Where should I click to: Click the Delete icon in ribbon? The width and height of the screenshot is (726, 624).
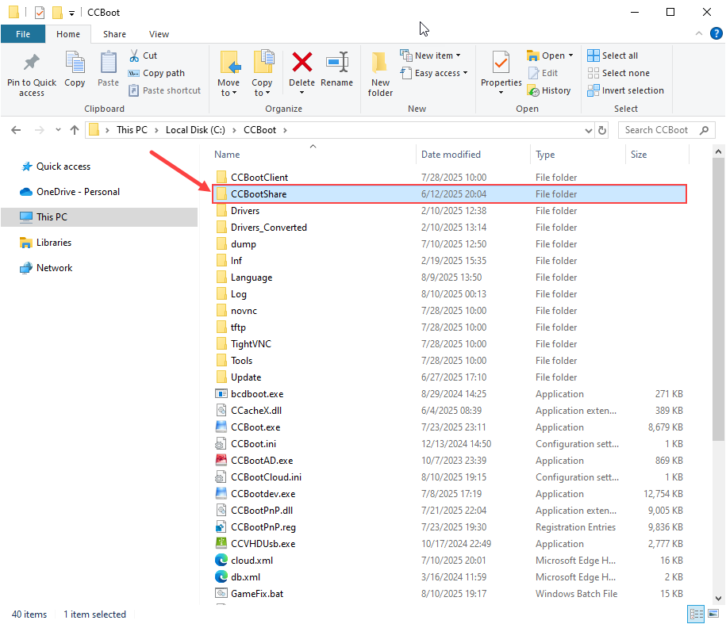pos(302,63)
